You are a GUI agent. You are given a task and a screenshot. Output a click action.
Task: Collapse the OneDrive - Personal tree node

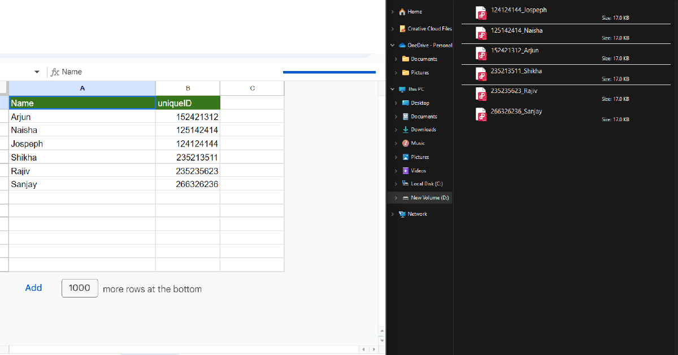(392, 45)
